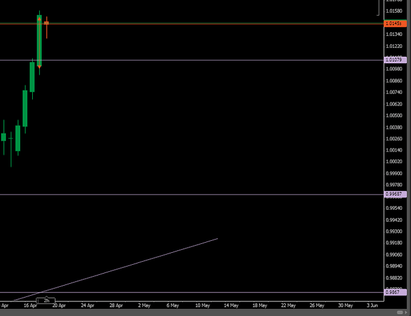Select the purple 1.01079 price level label
The image size is (411, 316).
tap(395, 60)
